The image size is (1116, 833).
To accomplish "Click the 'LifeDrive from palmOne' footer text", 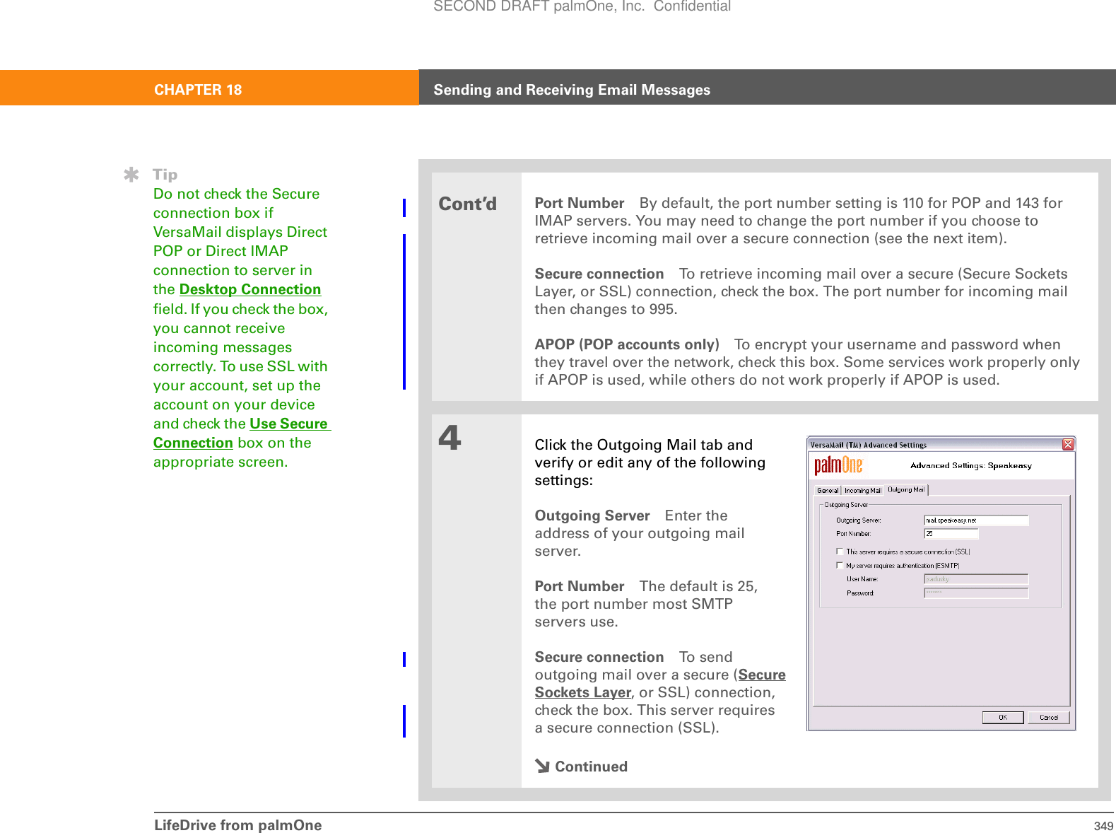I will 237,825.
